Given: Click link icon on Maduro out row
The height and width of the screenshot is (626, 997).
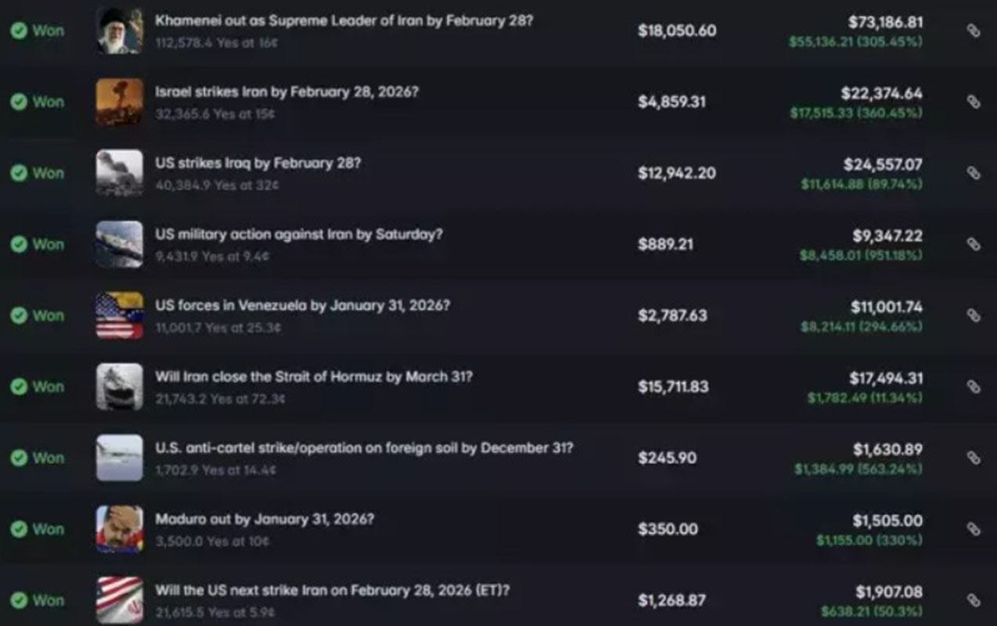Looking at the screenshot, I should 974,529.
